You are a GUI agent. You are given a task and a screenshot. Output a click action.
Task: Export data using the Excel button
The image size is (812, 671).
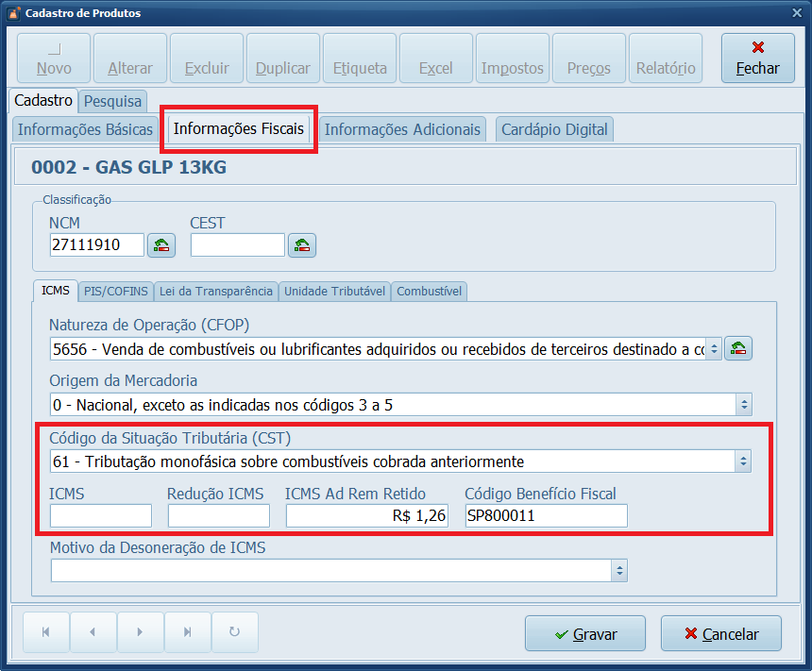click(x=435, y=58)
